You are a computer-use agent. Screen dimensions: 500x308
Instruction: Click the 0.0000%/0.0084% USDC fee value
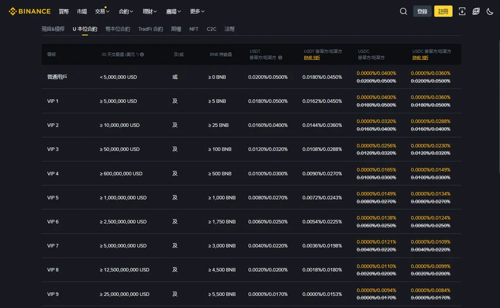(431, 290)
